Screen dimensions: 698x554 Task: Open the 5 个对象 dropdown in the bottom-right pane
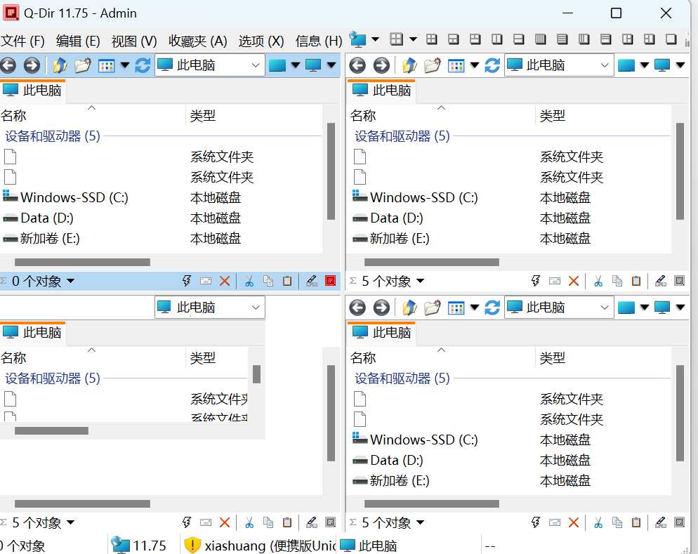coord(420,522)
